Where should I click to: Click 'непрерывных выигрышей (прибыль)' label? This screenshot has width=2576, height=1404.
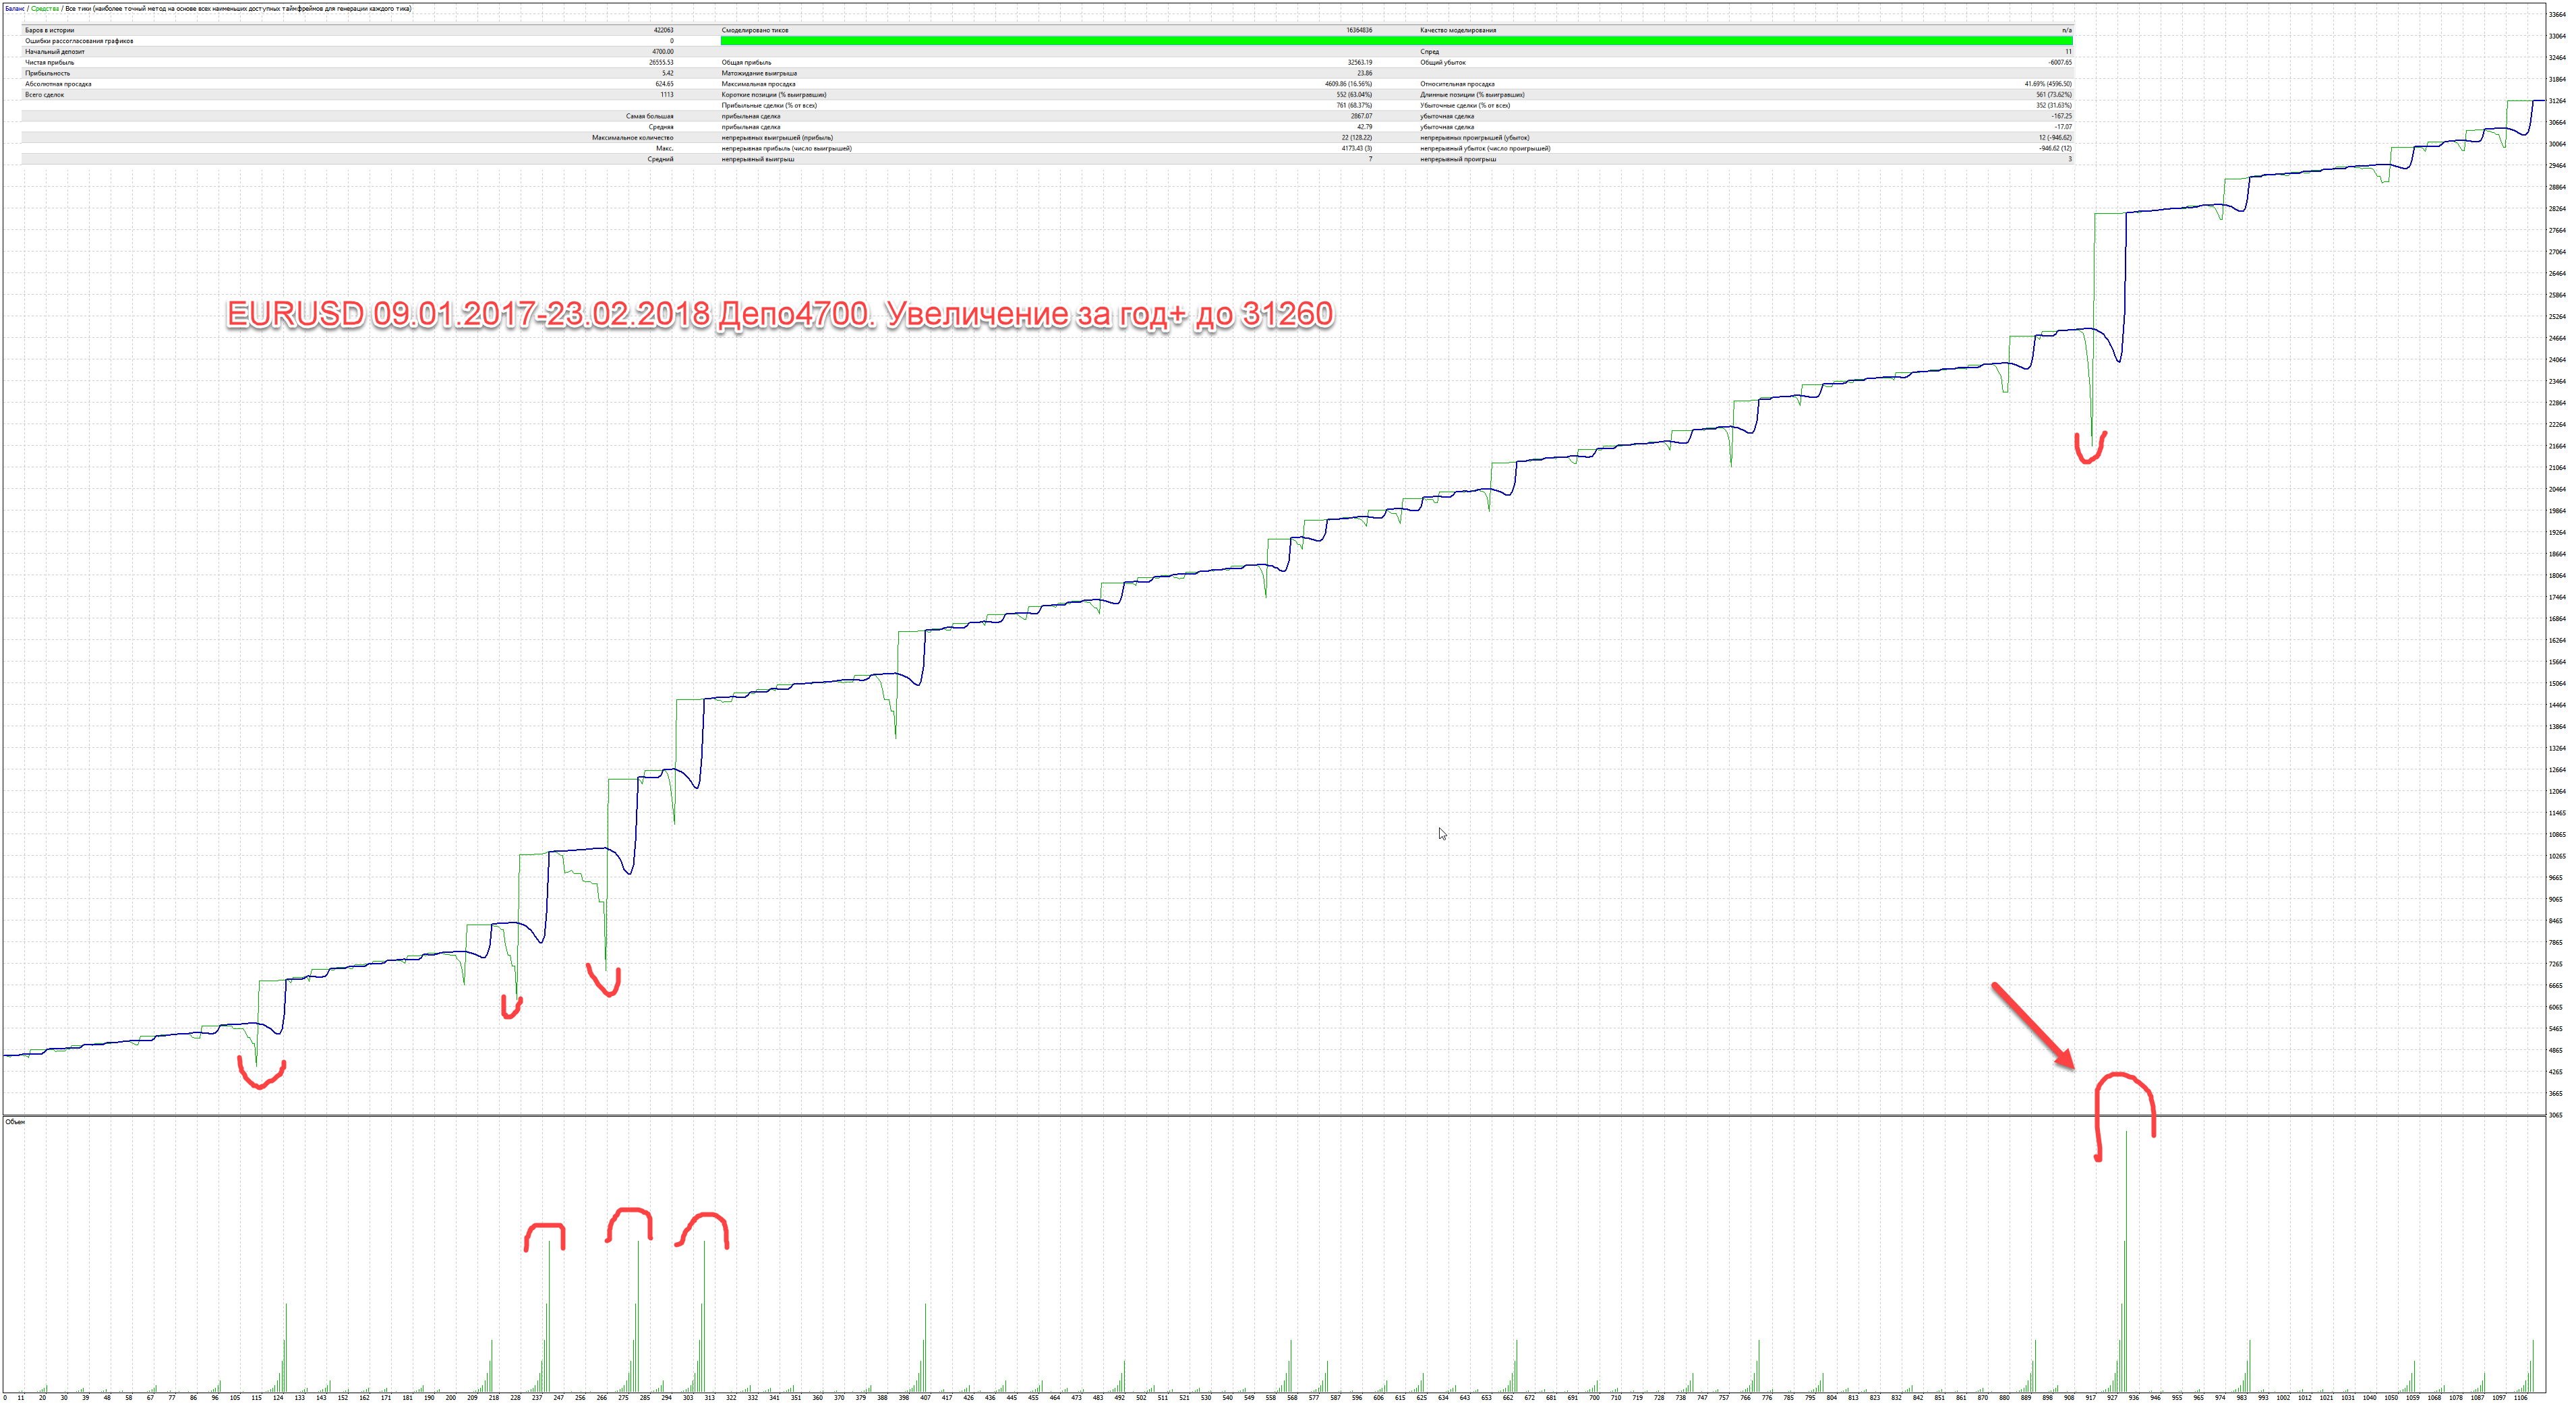tap(777, 138)
